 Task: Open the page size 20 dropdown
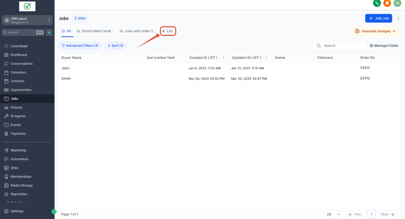333,214
